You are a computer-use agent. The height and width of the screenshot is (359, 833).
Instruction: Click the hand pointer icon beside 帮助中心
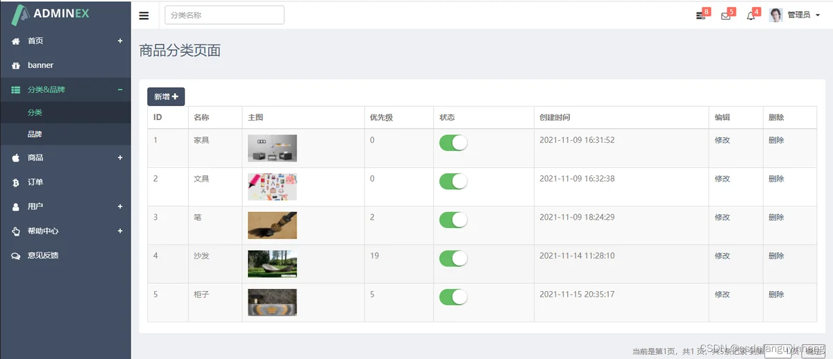pyautogui.click(x=16, y=231)
